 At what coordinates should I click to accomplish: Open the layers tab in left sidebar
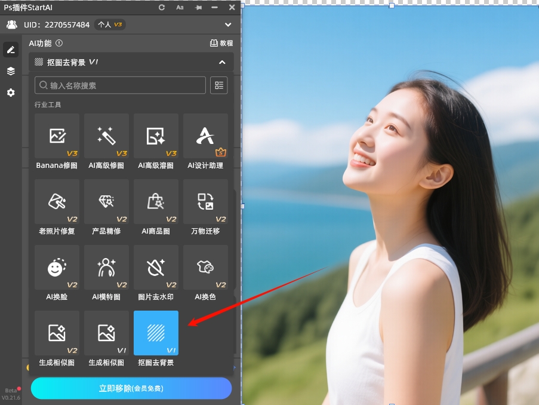point(11,71)
